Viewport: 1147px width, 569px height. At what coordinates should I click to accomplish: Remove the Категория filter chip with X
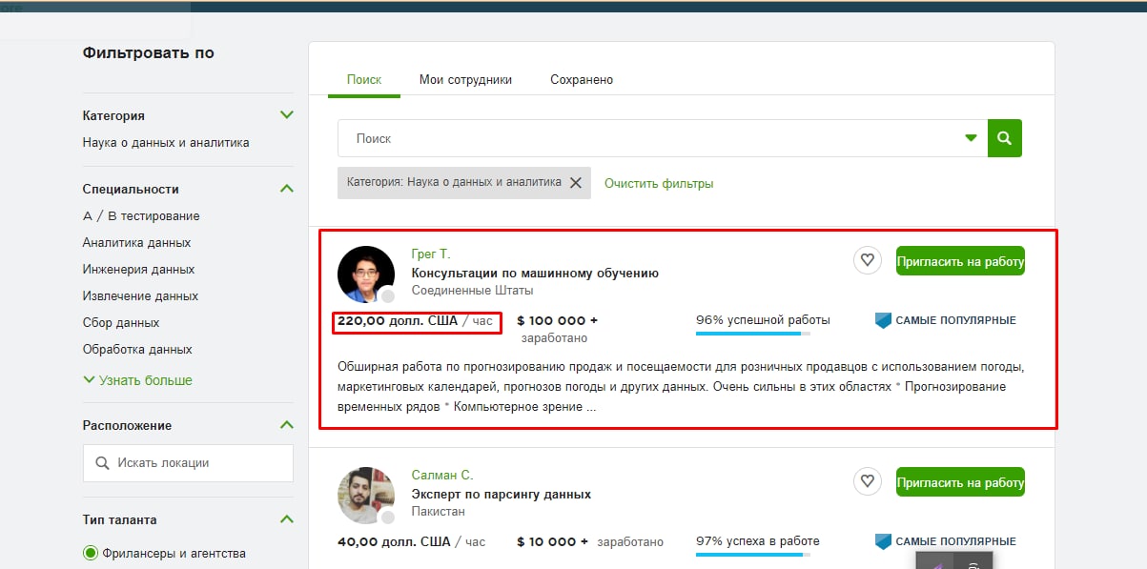coord(576,183)
